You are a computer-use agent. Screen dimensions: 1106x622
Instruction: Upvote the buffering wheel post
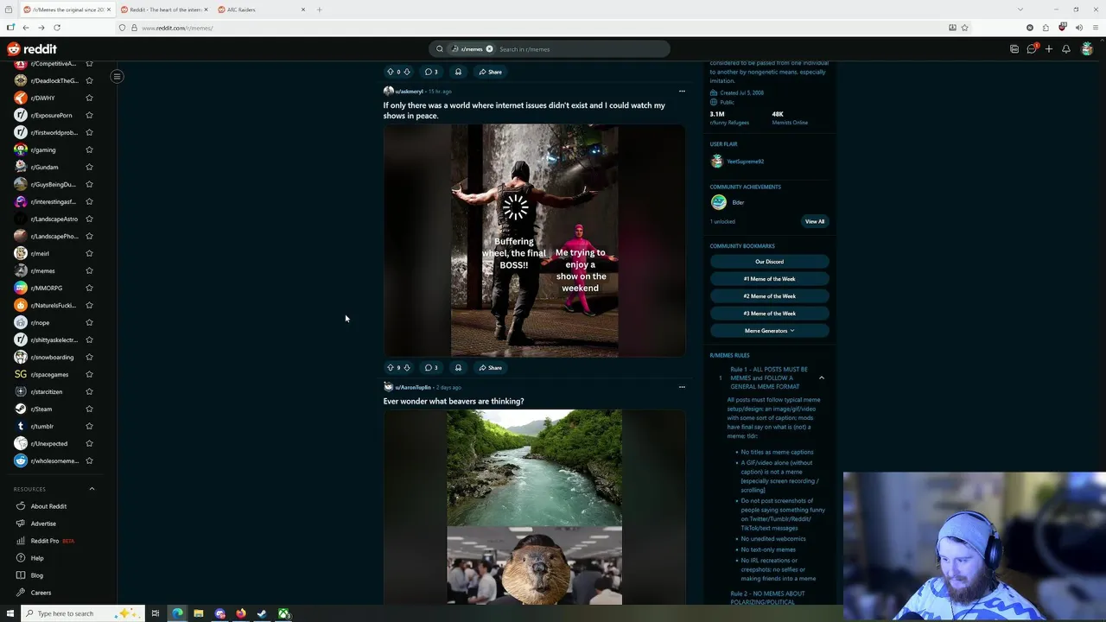[390, 367]
